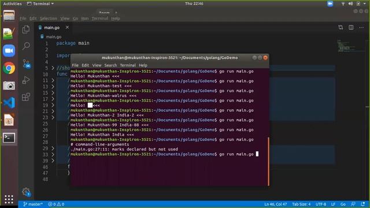Open the terminal File menu
370x208 pixels.
point(75,65)
